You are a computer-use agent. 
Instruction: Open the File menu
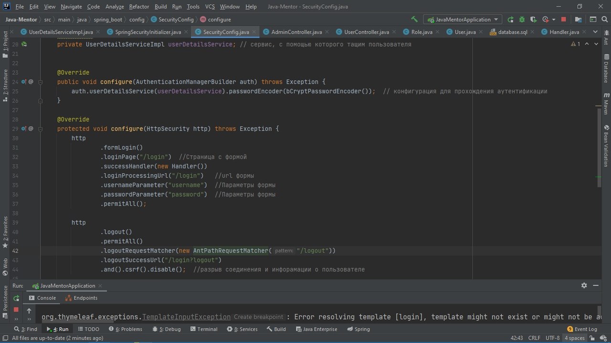(19, 7)
